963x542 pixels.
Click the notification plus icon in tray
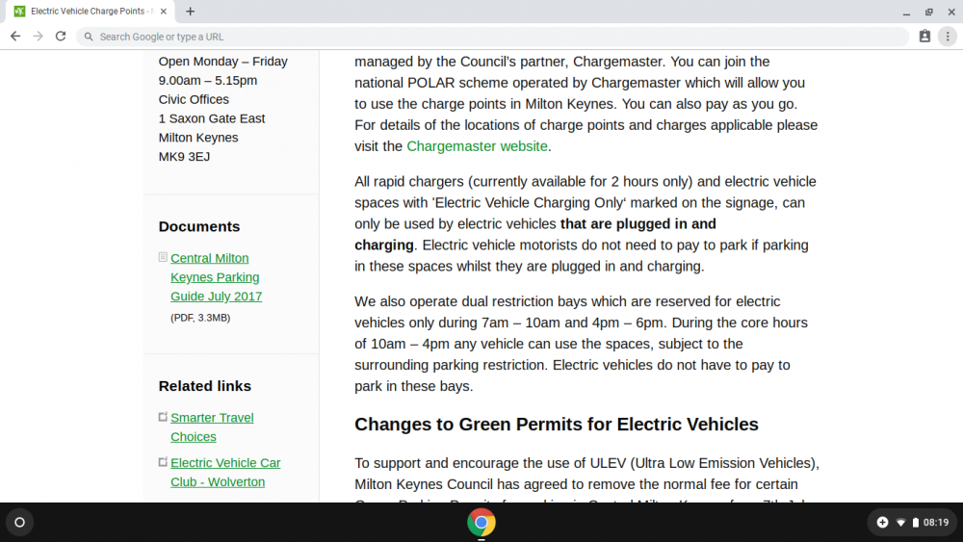[882, 523]
